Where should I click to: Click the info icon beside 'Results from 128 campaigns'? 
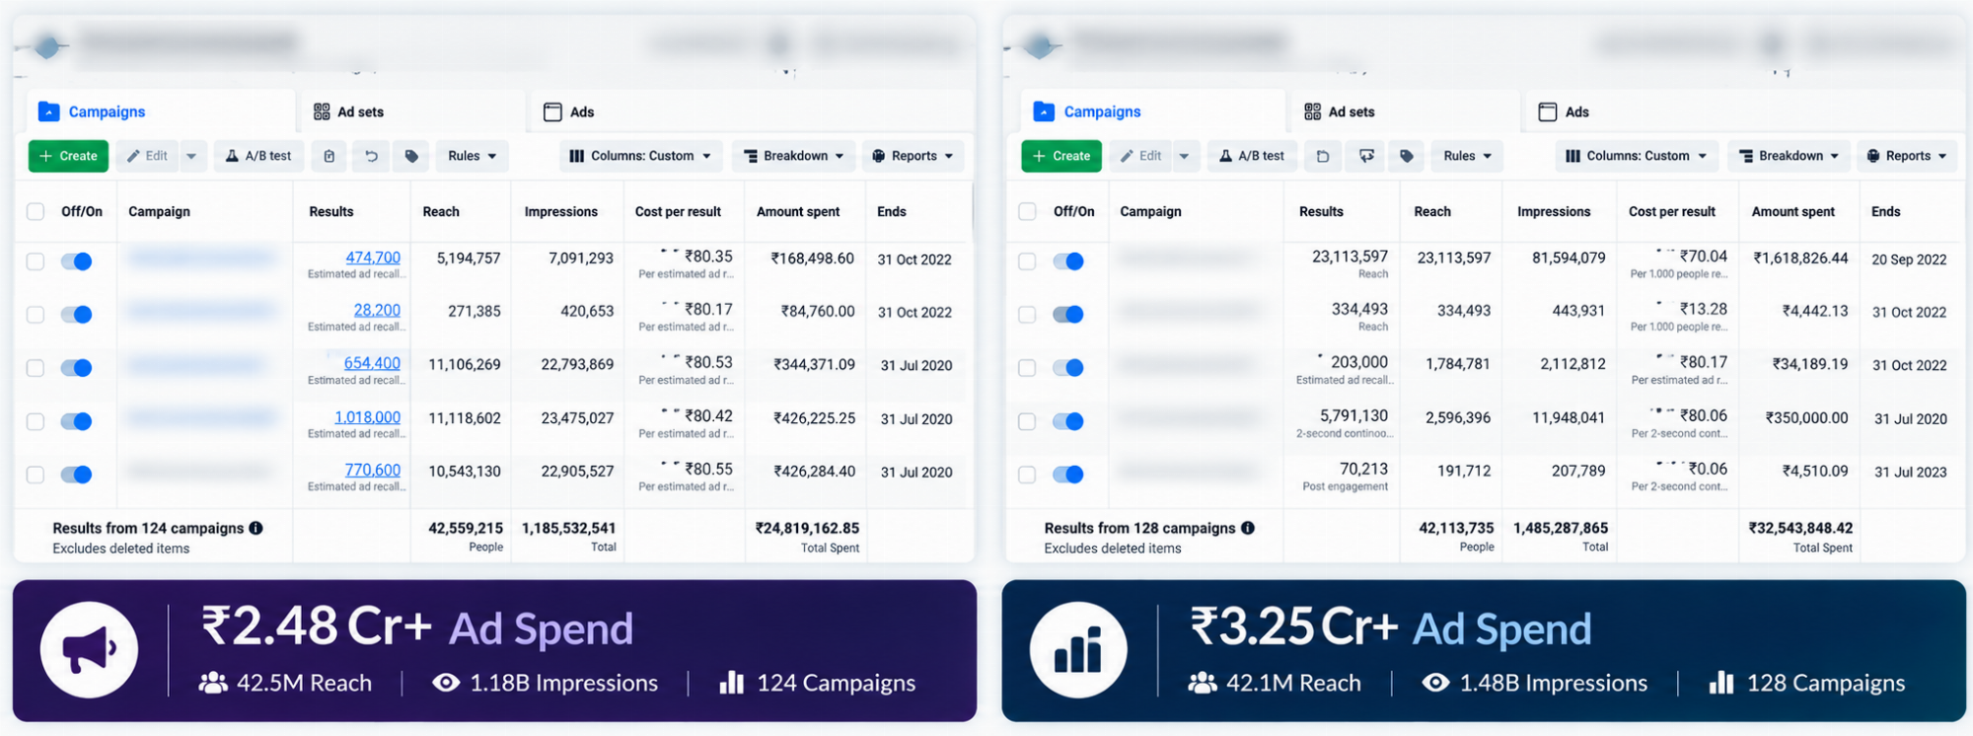[1248, 528]
